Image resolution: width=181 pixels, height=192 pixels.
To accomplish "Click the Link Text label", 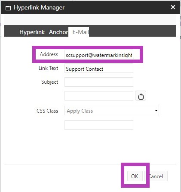I will (x=48, y=68).
